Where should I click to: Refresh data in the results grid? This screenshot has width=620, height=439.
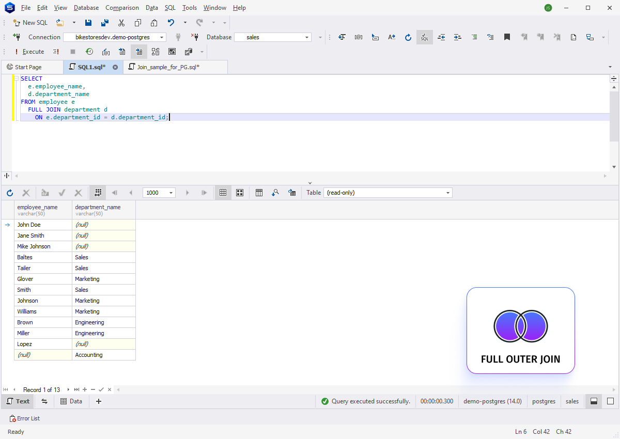pyautogui.click(x=10, y=193)
